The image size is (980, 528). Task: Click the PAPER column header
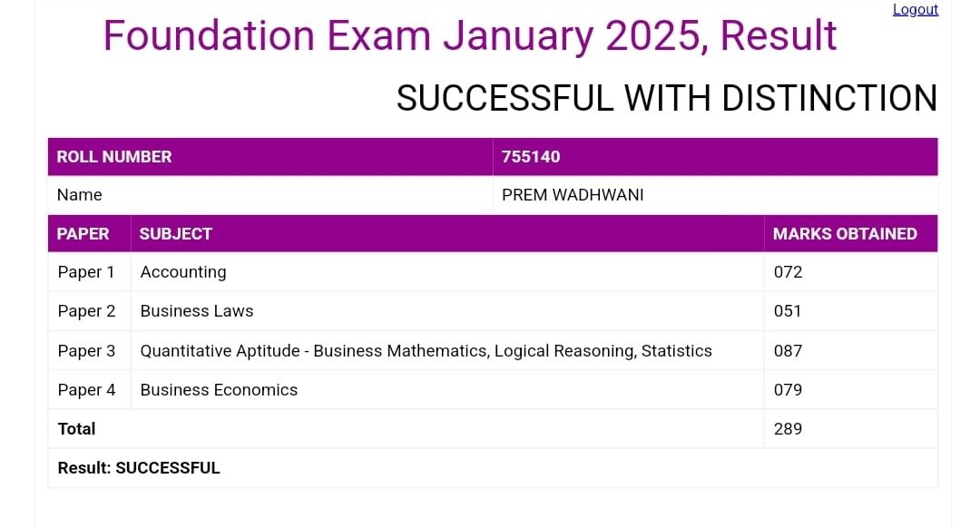(83, 234)
